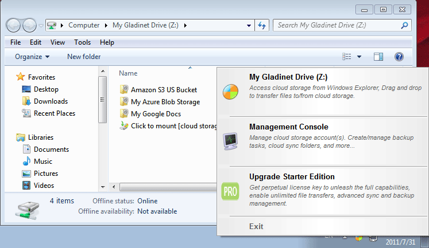Image resolution: width=429 pixels, height=248 pixels.
Task: Open recent pages dropdown beside navigation arrows
Action: coord(41,26)
